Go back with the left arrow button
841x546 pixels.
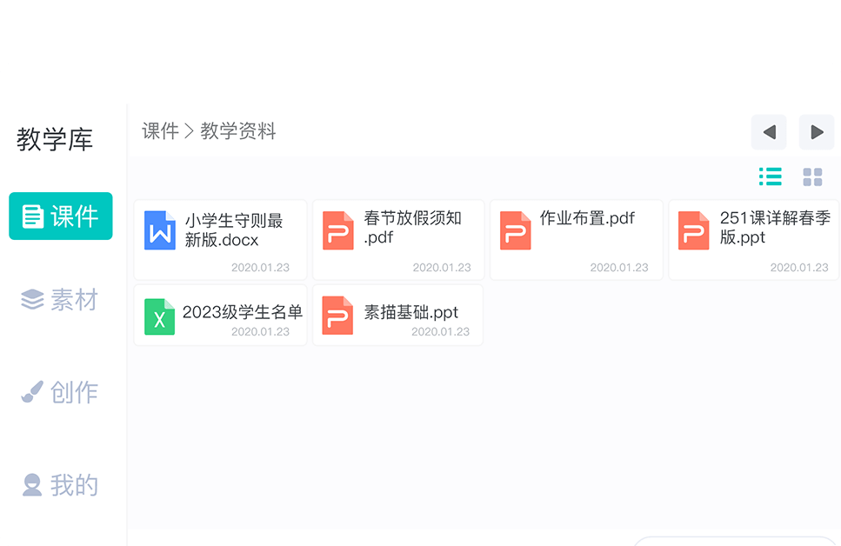click(769, 132)
